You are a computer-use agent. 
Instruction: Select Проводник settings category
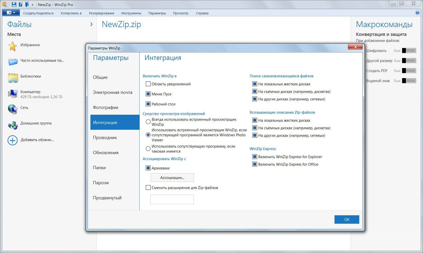115,138
